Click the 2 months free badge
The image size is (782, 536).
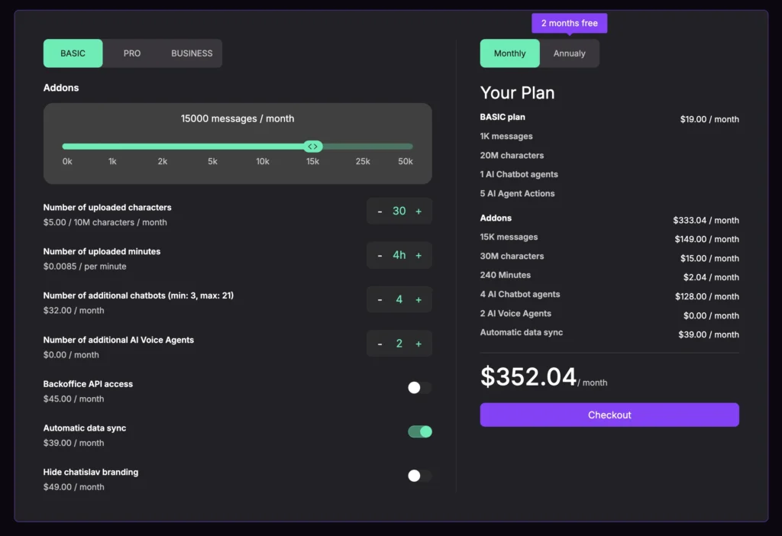pyautogui.click(x=570, y=23)
